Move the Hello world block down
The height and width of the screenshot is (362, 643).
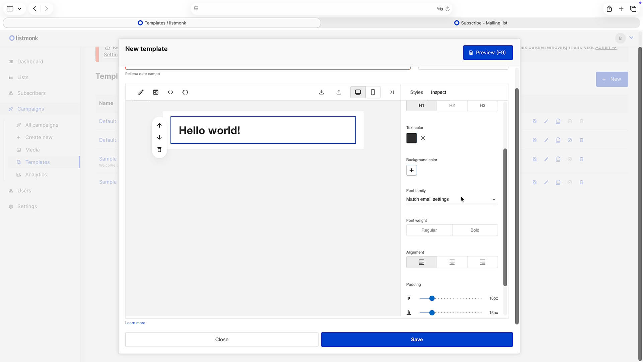[x=159, y=137]
